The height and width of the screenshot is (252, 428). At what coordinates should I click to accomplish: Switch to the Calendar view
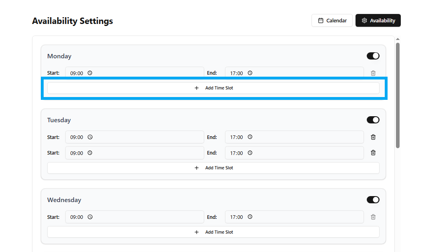coord(332,20)
